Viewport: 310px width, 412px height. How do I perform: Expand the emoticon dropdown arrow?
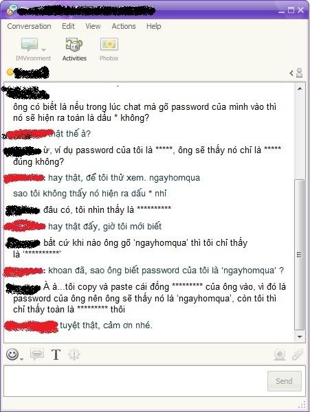(21, 359)
